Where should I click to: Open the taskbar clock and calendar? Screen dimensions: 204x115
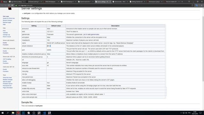tap(195, 113)
